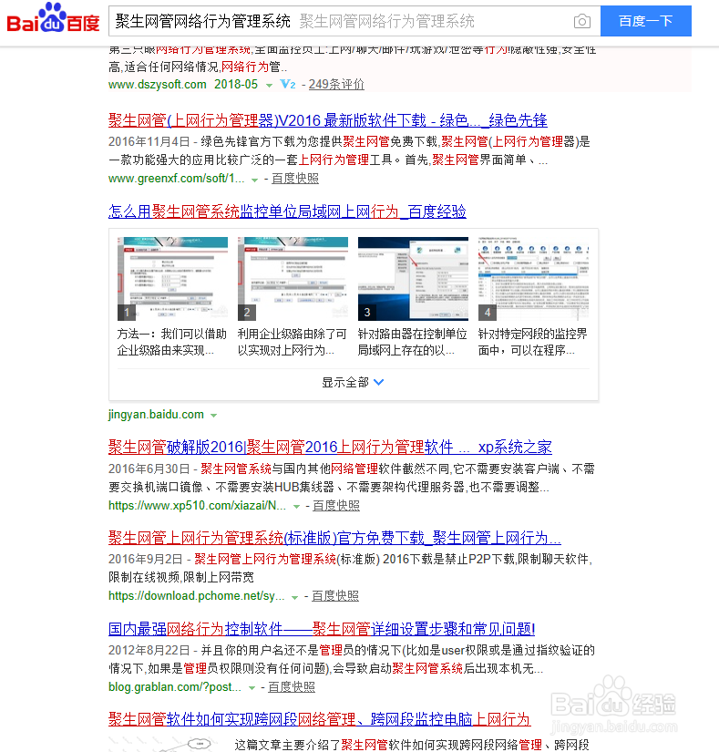Click the V2 credibility badge icon
This screenshot has width=719, height=752.
coord(288,85)
